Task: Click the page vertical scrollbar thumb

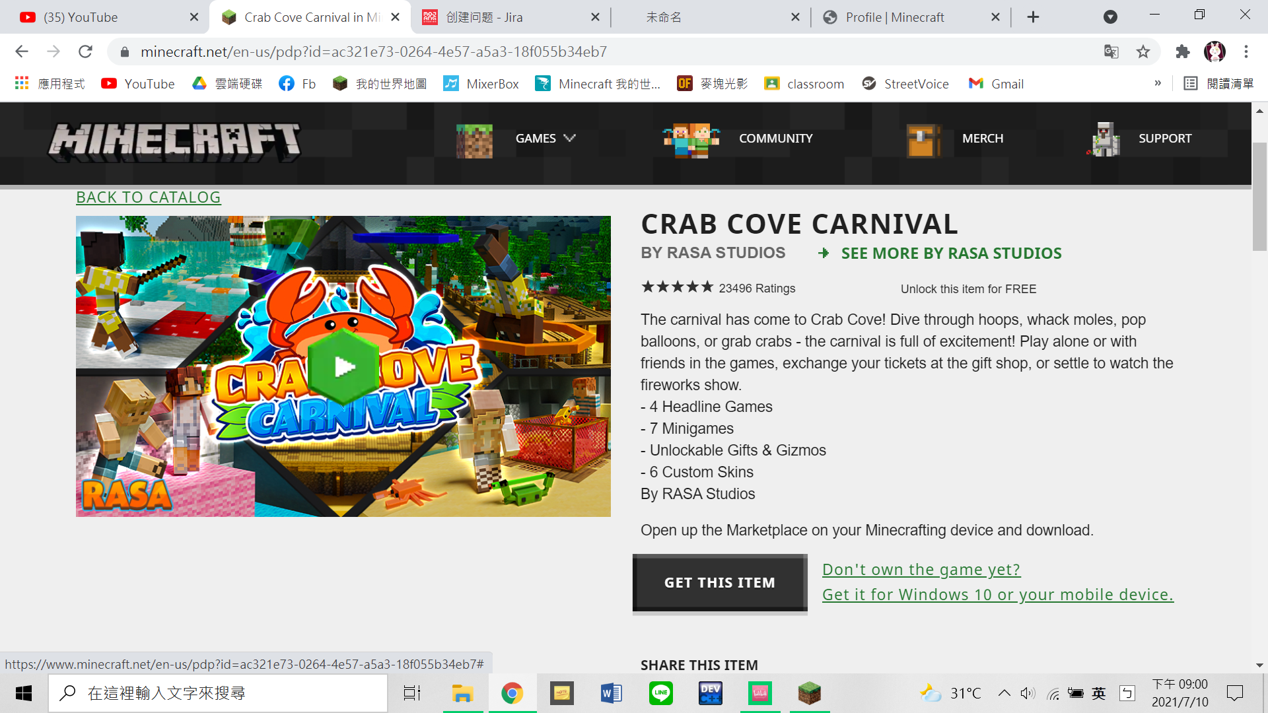Action: (x=1259, y=198)
